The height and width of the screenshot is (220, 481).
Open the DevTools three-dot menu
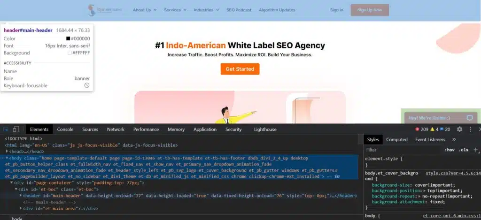470,129
